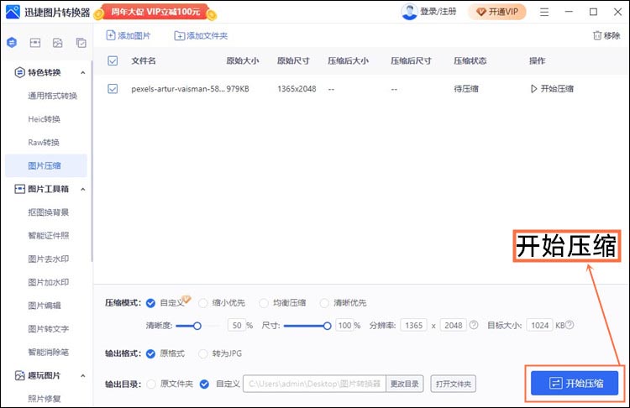
Task: Click the 更改目录 button
Action: (x=405, y=384)
